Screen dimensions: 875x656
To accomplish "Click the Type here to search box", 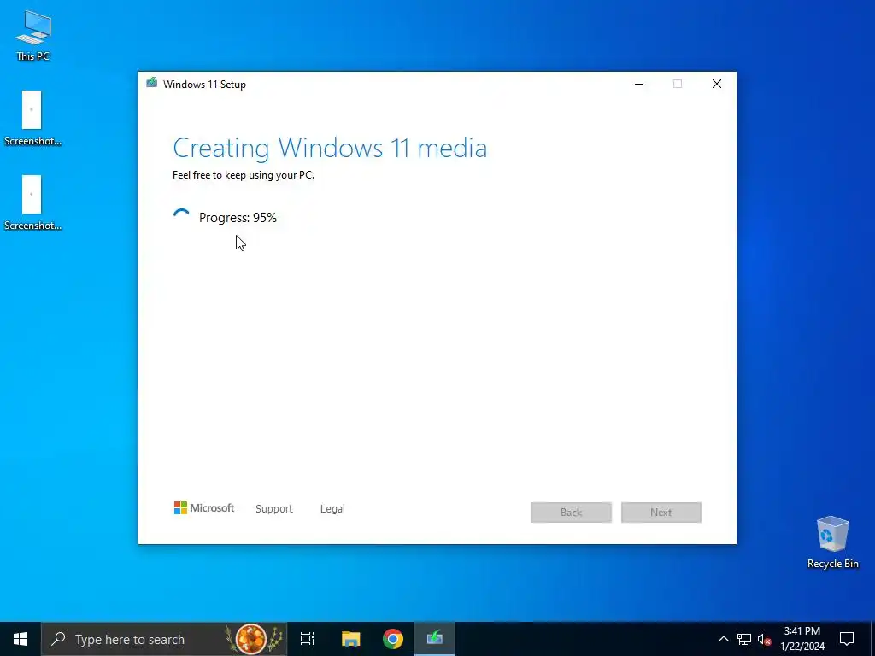I will click(164, 639).
